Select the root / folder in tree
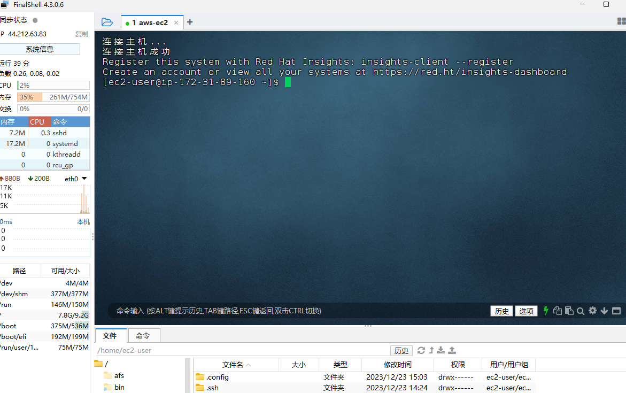The width and height of the screenshot is (626, 393). pos(102,364)
